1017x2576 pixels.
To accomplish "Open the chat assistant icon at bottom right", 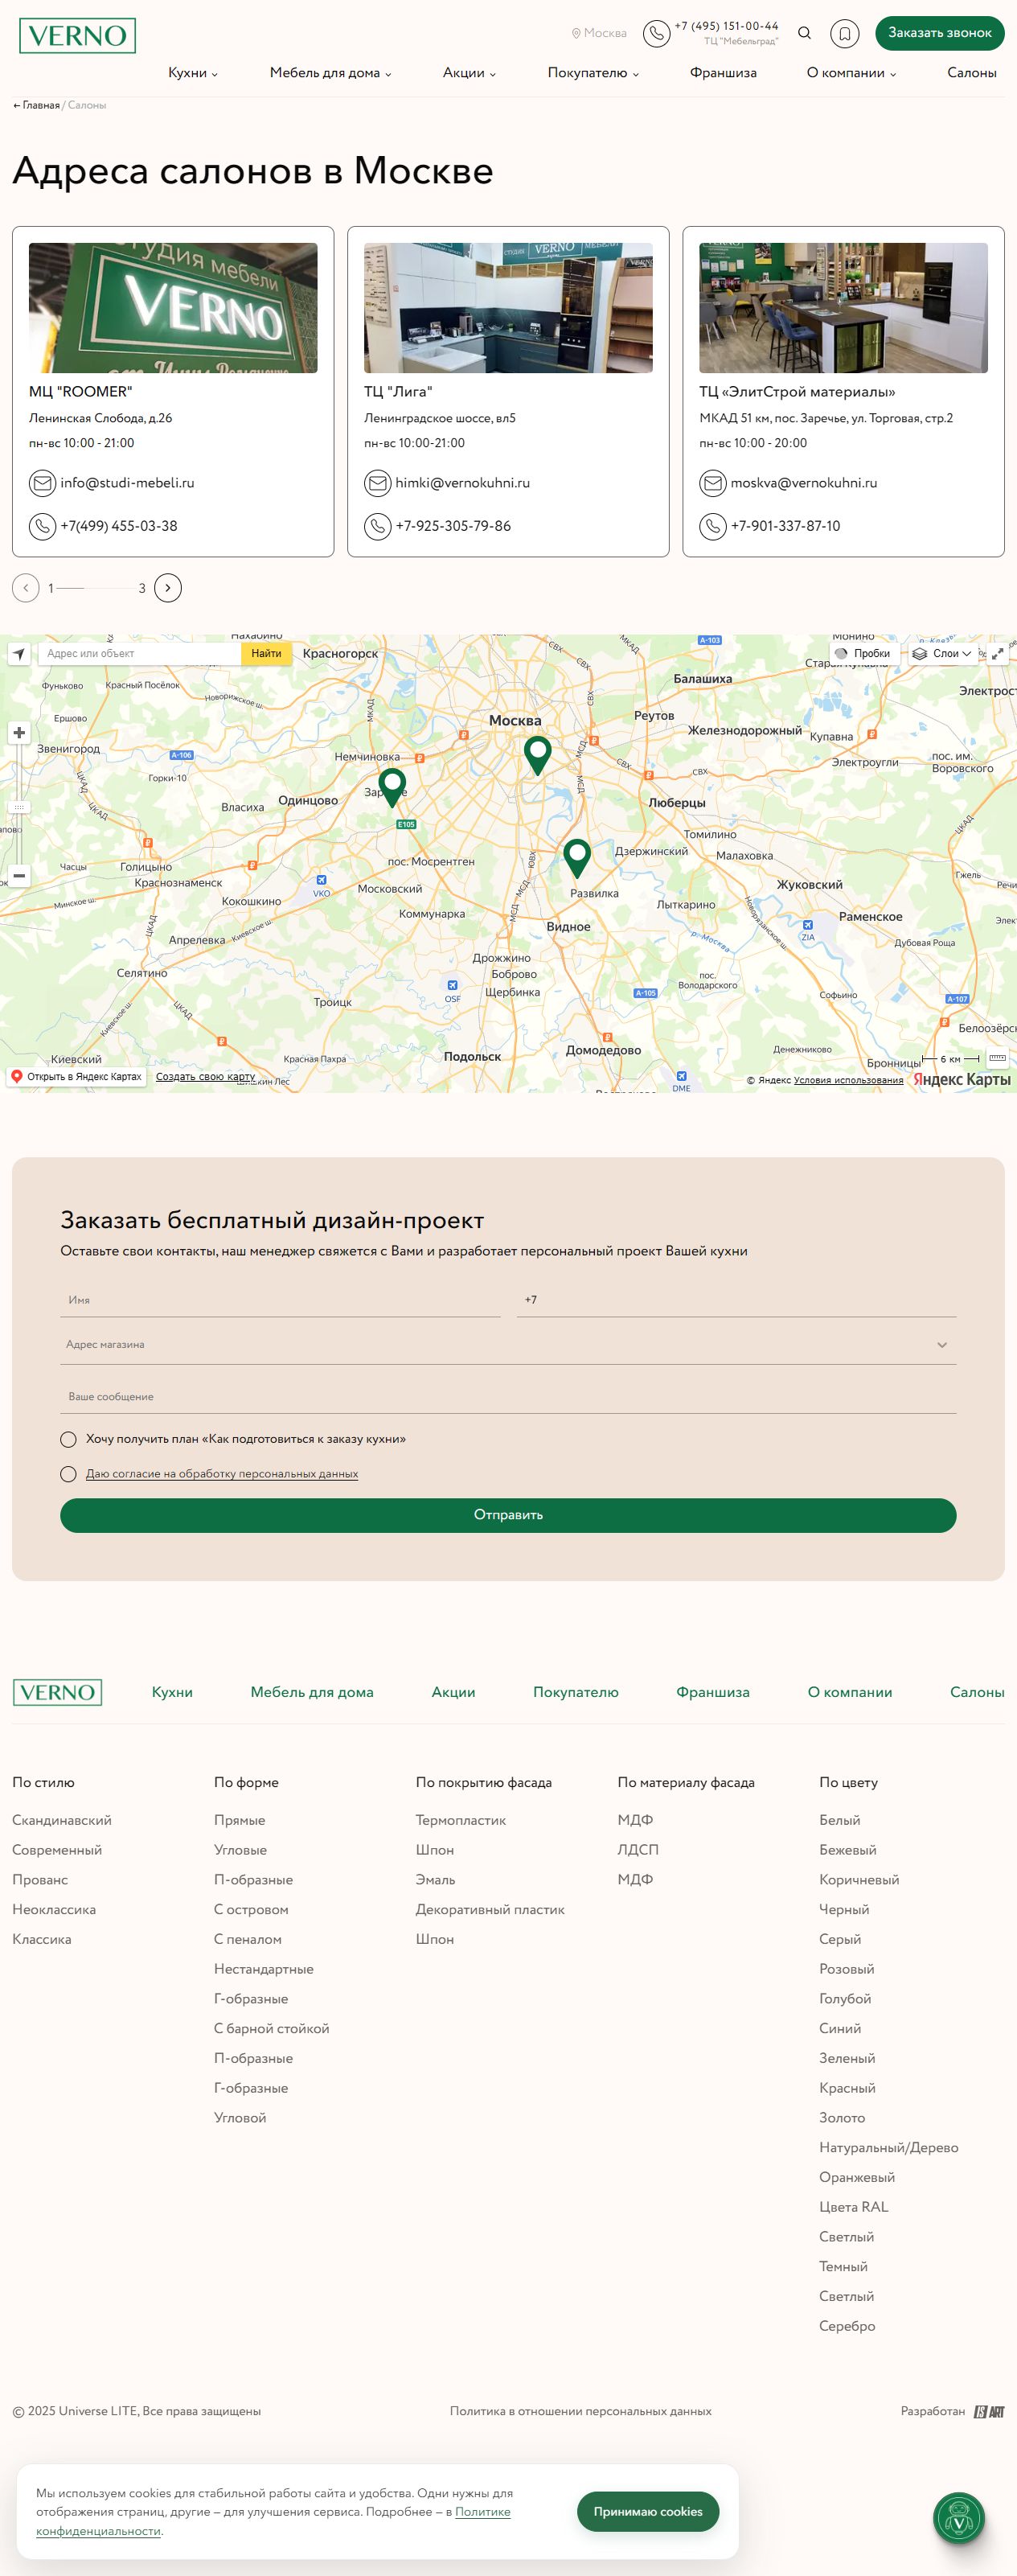I will click(959, 2518).
